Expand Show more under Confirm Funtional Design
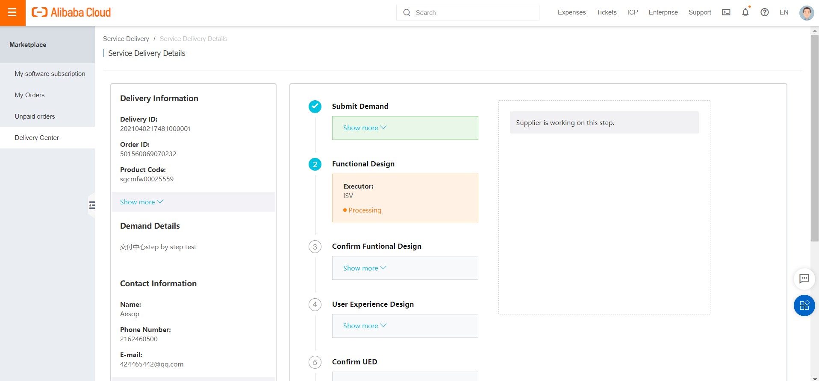Image resolution: width=819 pixels, height=381 pixels. 365,268
